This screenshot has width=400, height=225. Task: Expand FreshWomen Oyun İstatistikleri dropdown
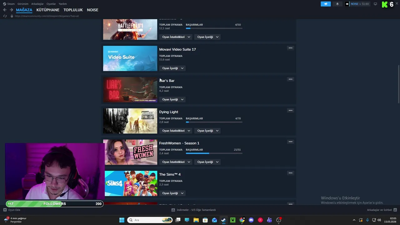[176, 162]
